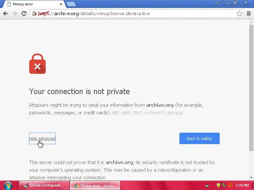Click the orange magnifier tray icon
Viewport: 254px width, 190px height.
(x=230, y=185)
